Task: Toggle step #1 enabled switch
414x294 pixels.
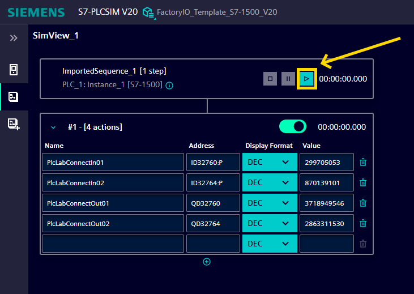Action: pos(293,126)
